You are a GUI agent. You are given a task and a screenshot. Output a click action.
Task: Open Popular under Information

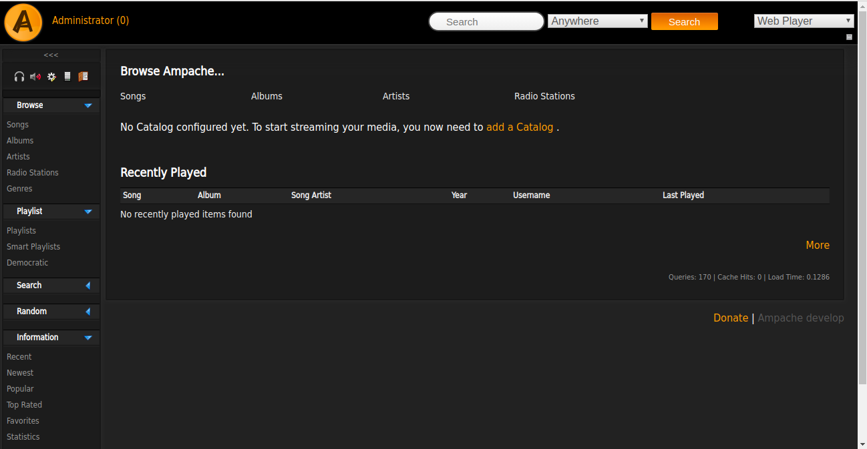pyautogui.click(x=20, y=389)
